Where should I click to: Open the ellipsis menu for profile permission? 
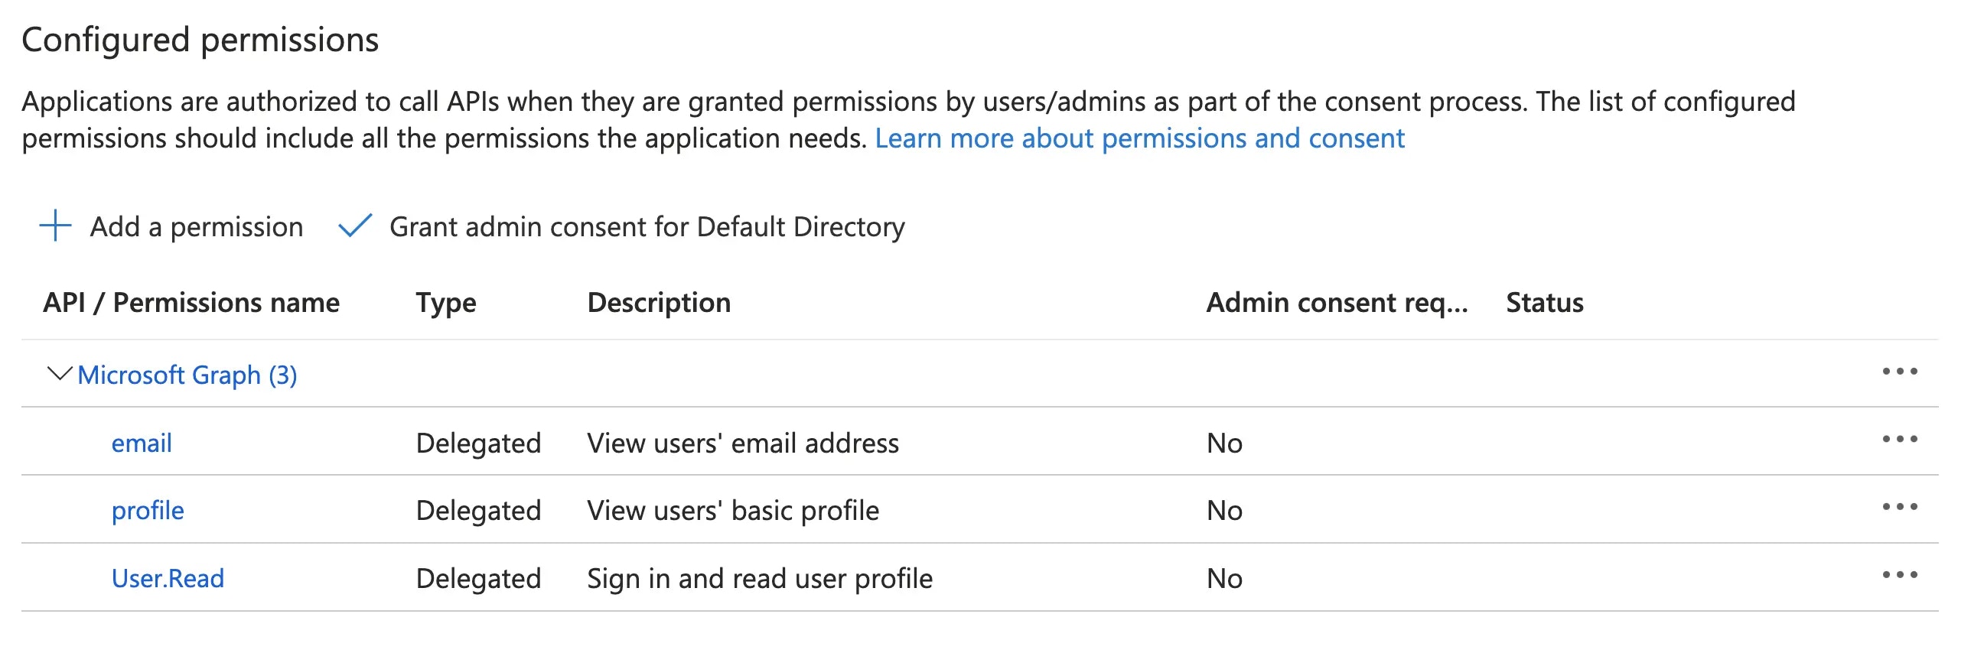click(1899, 508)
